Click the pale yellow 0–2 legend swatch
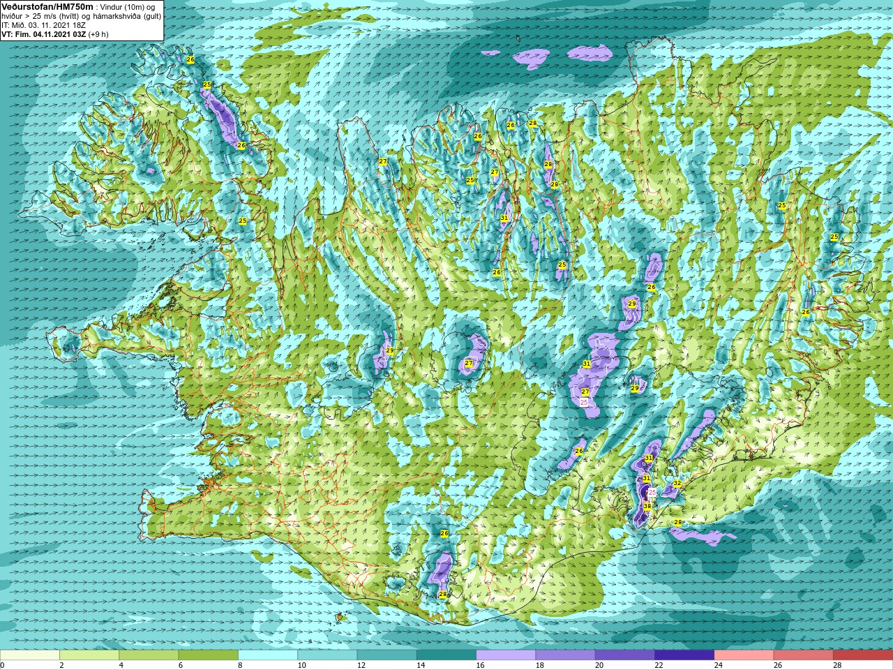The height and width of the screenshot is (670, 893). (x=30, y=655)
